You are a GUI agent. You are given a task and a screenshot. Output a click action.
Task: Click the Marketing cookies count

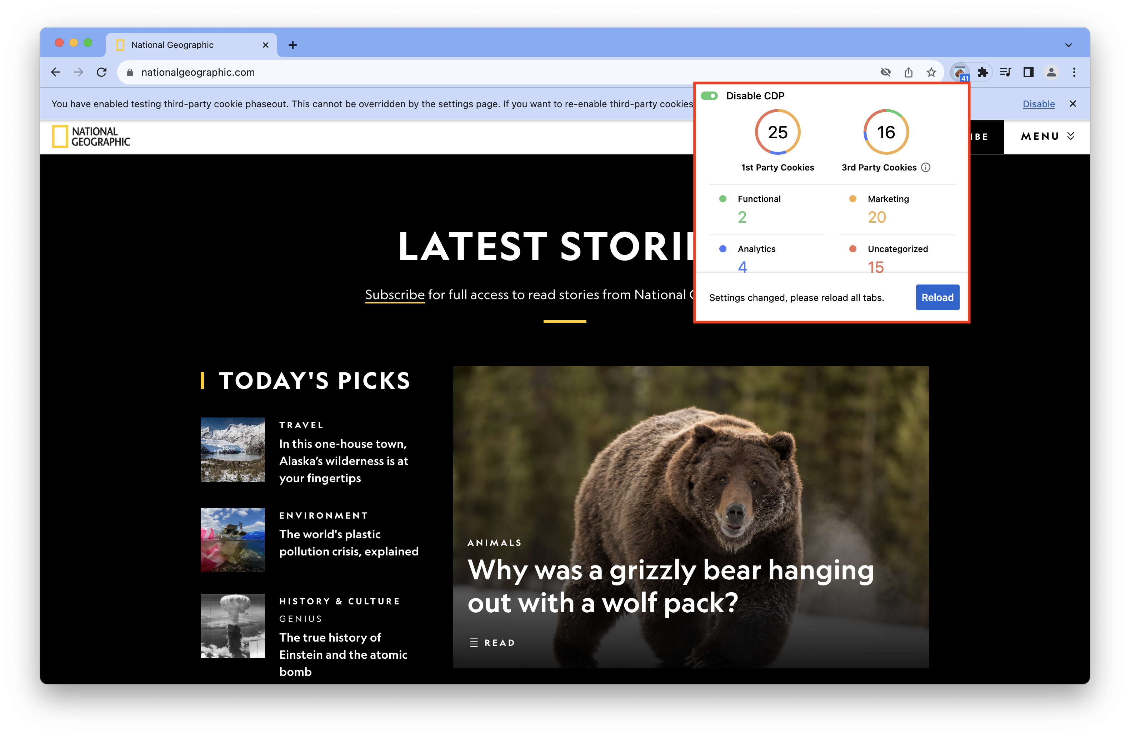[x=876, y=217]
